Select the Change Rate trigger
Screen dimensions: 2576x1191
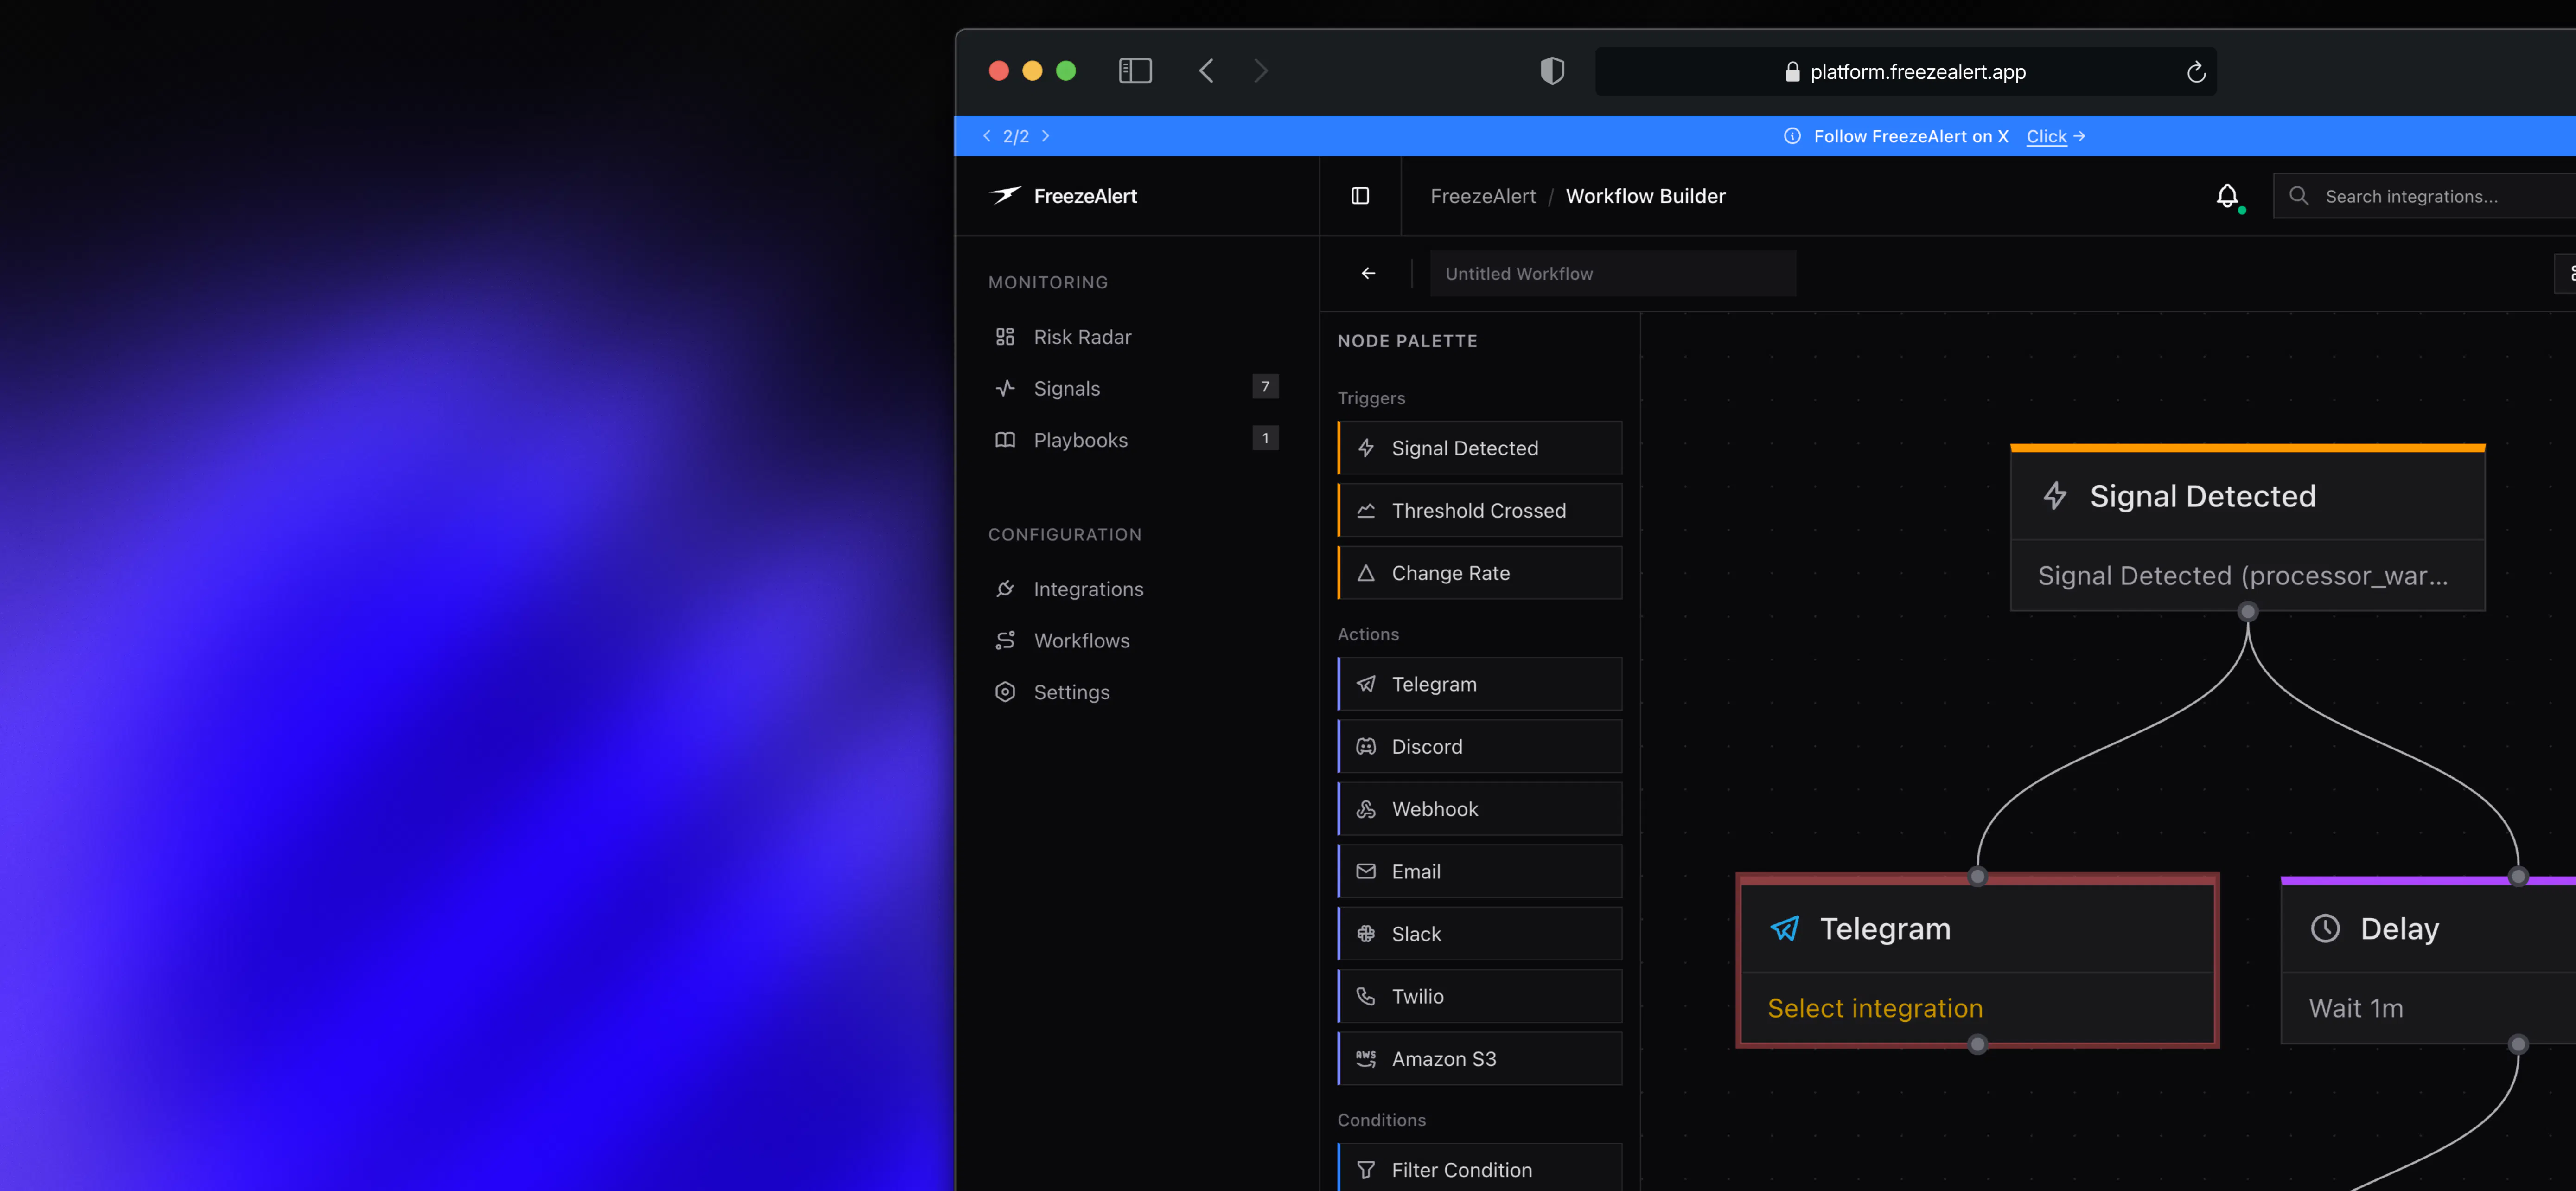[x=1480, y=573]
